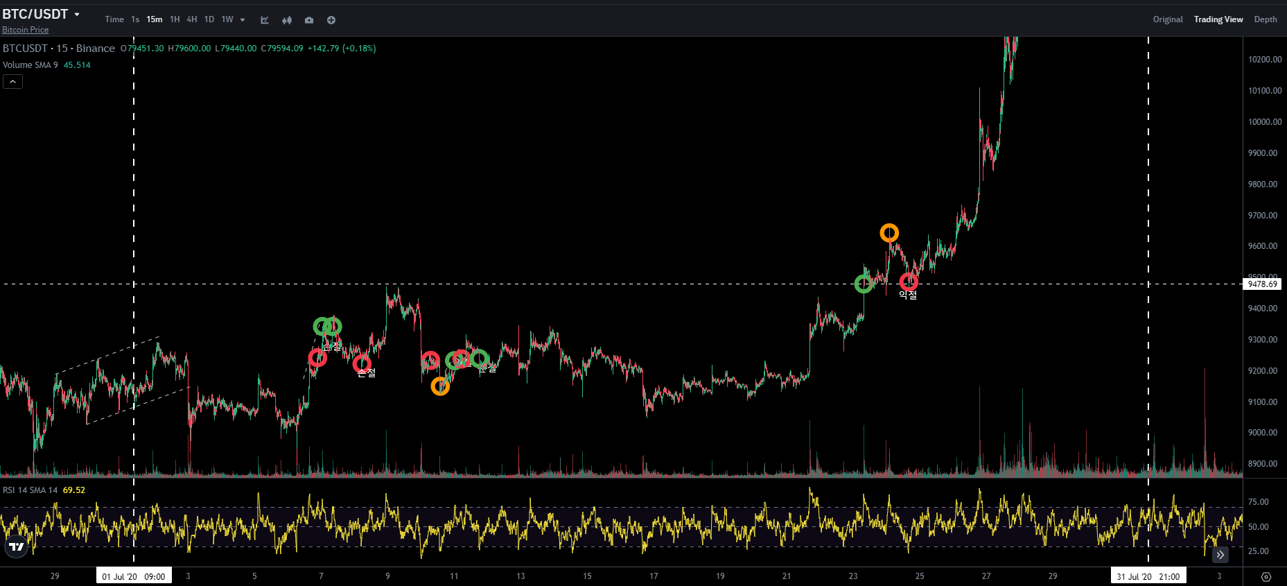This screenshot has width=1287, height=586.
Task: Select the 1D interval
Action: pos(209,19)
